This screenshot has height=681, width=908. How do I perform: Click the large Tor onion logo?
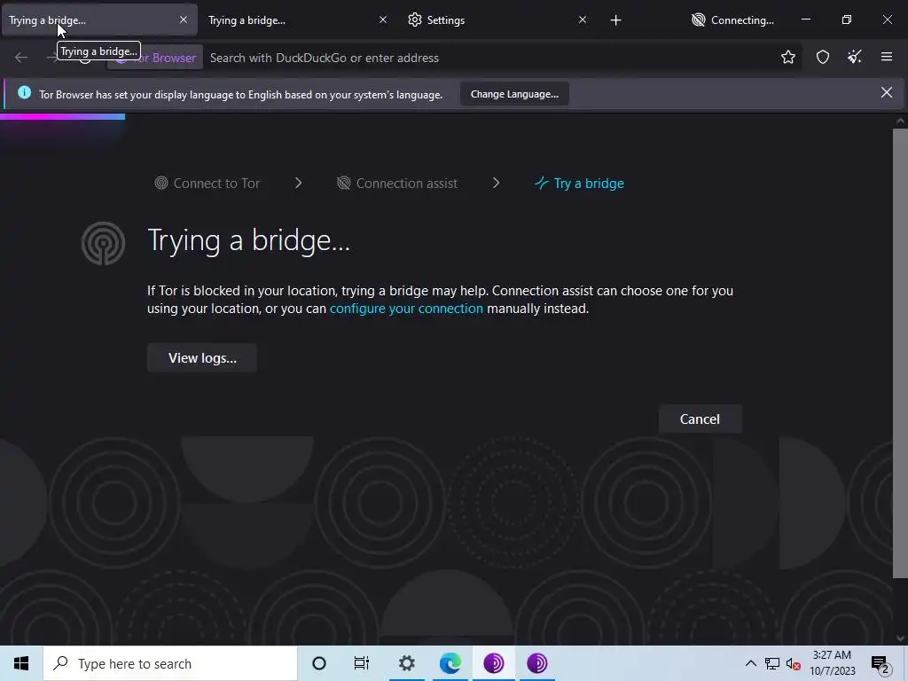pos(103,243)
